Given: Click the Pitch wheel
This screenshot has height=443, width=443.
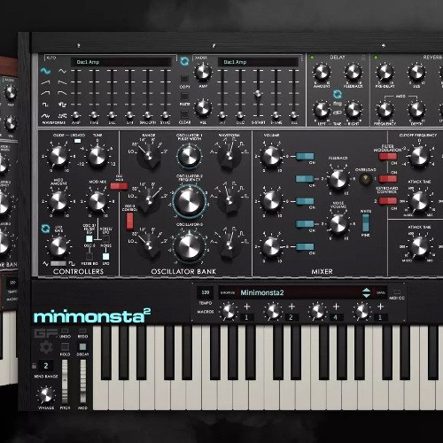Looking at the screenshot, I should (x=65, y=381).
